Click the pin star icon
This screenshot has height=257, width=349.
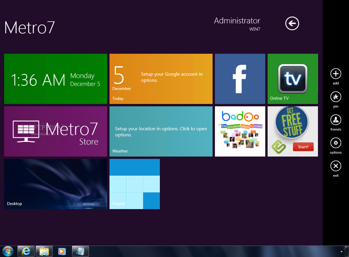(336, 97)
